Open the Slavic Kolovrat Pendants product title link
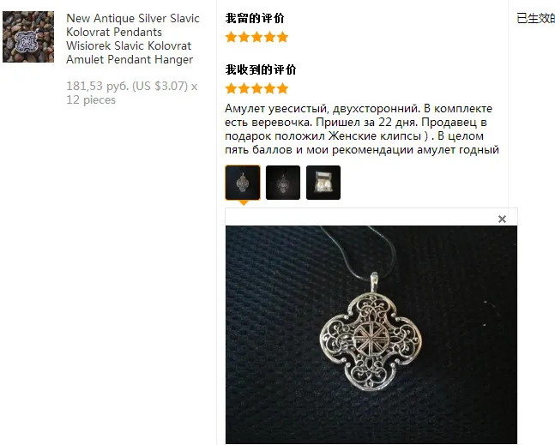Viewport: 555px width, 445px height. 133,39
